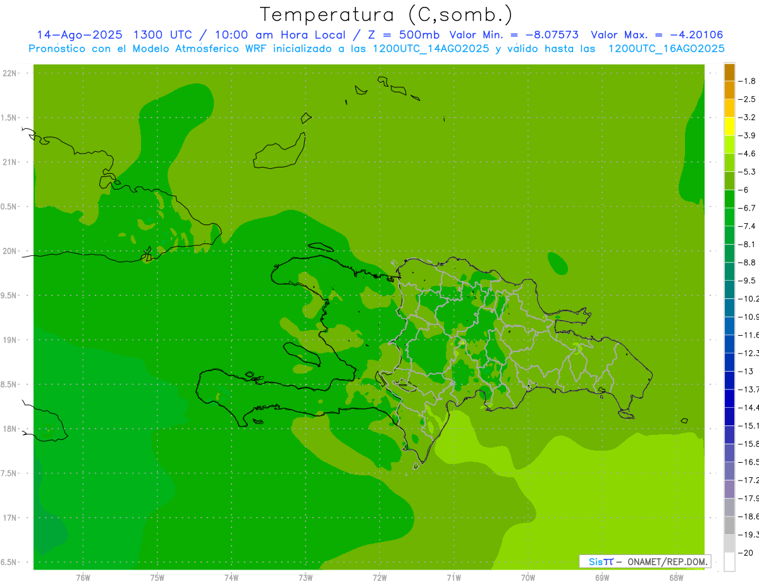Click the "Temperatura (C,somb.)" map title
The height and width of the screenshot is (586, 759).
pyautogui.click(x=386, y=15)
